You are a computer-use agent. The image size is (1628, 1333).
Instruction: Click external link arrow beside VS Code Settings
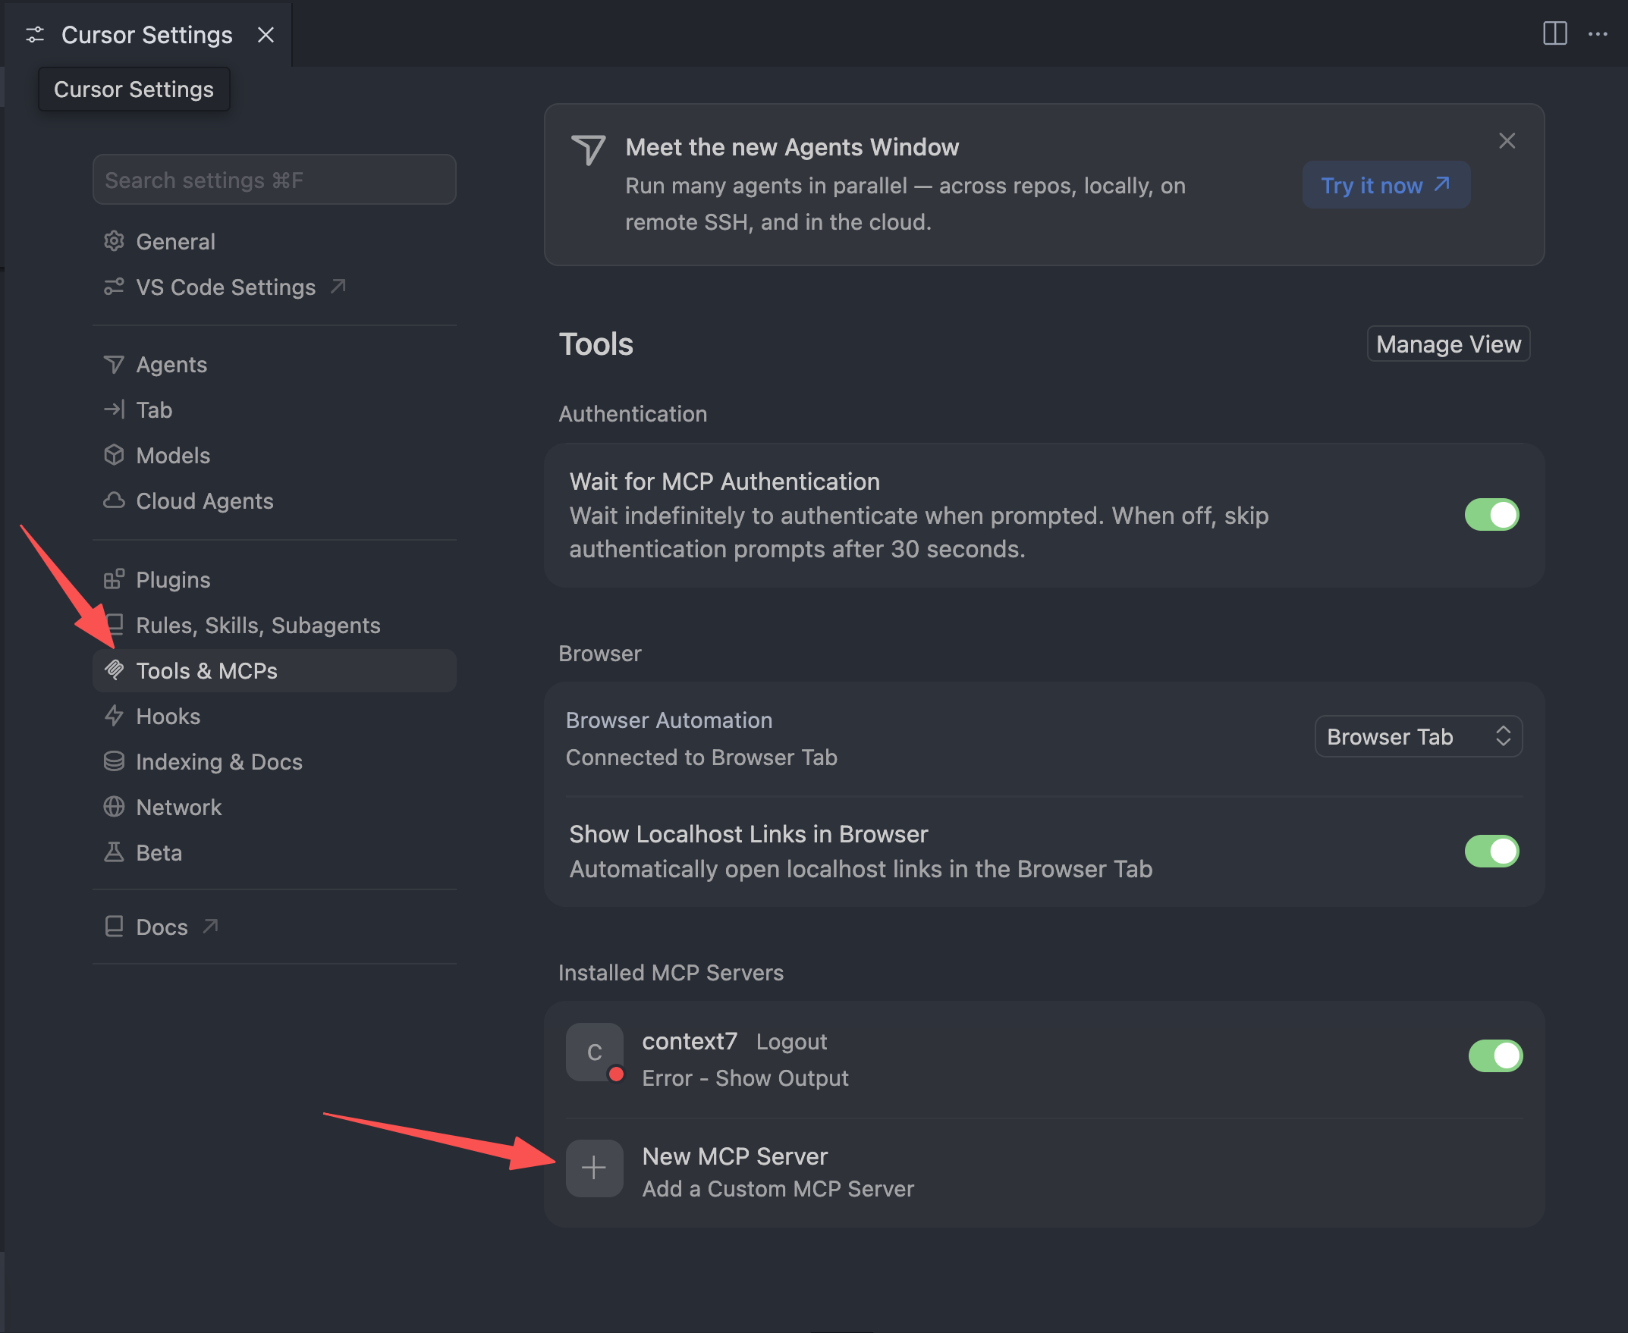tap(338, 287)
